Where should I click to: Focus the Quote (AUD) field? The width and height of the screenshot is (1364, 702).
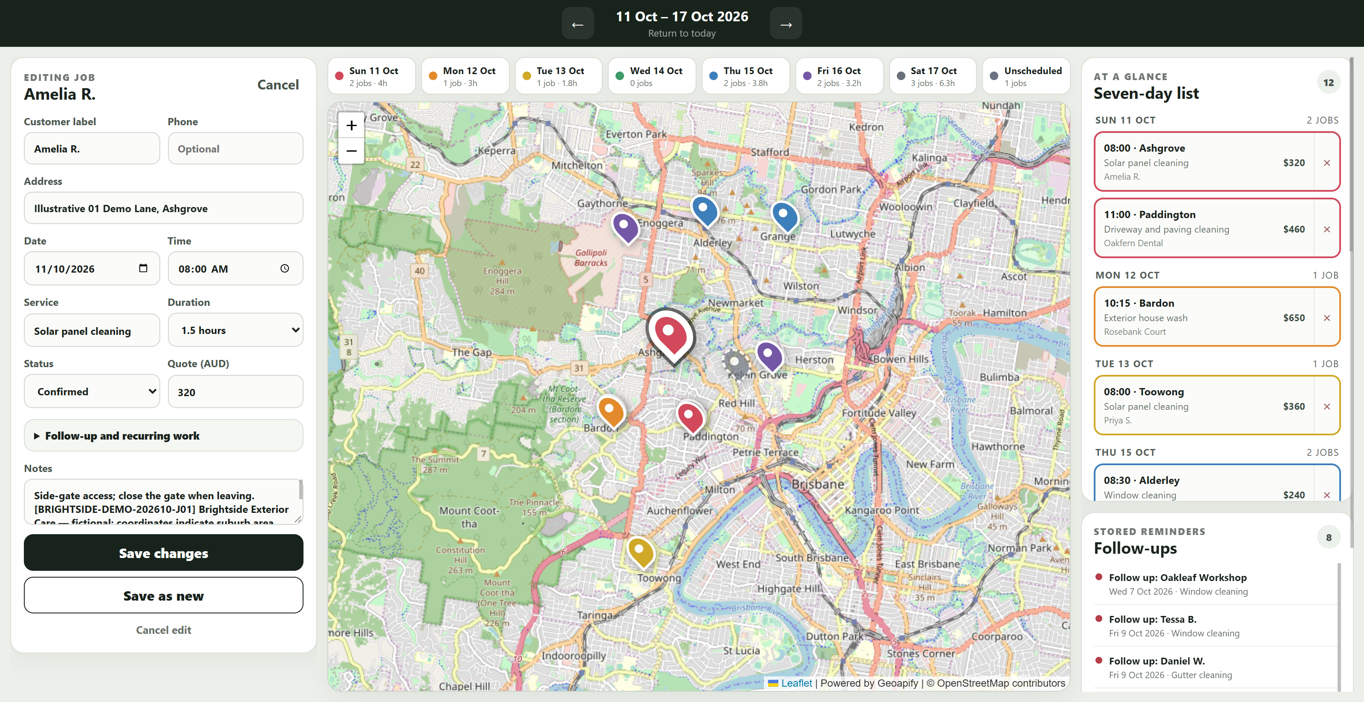click(236, 392)
